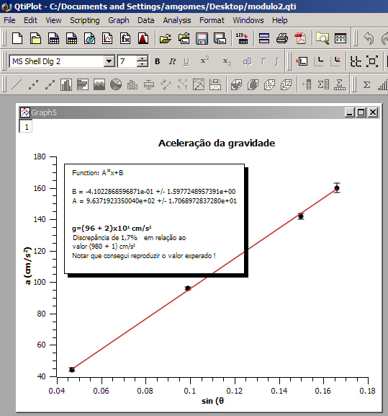Viewport: 388px width, 416px height.
Task: Export to PDF with the red PDF icon
Action: pyautogui.click(x=300, y=38)
